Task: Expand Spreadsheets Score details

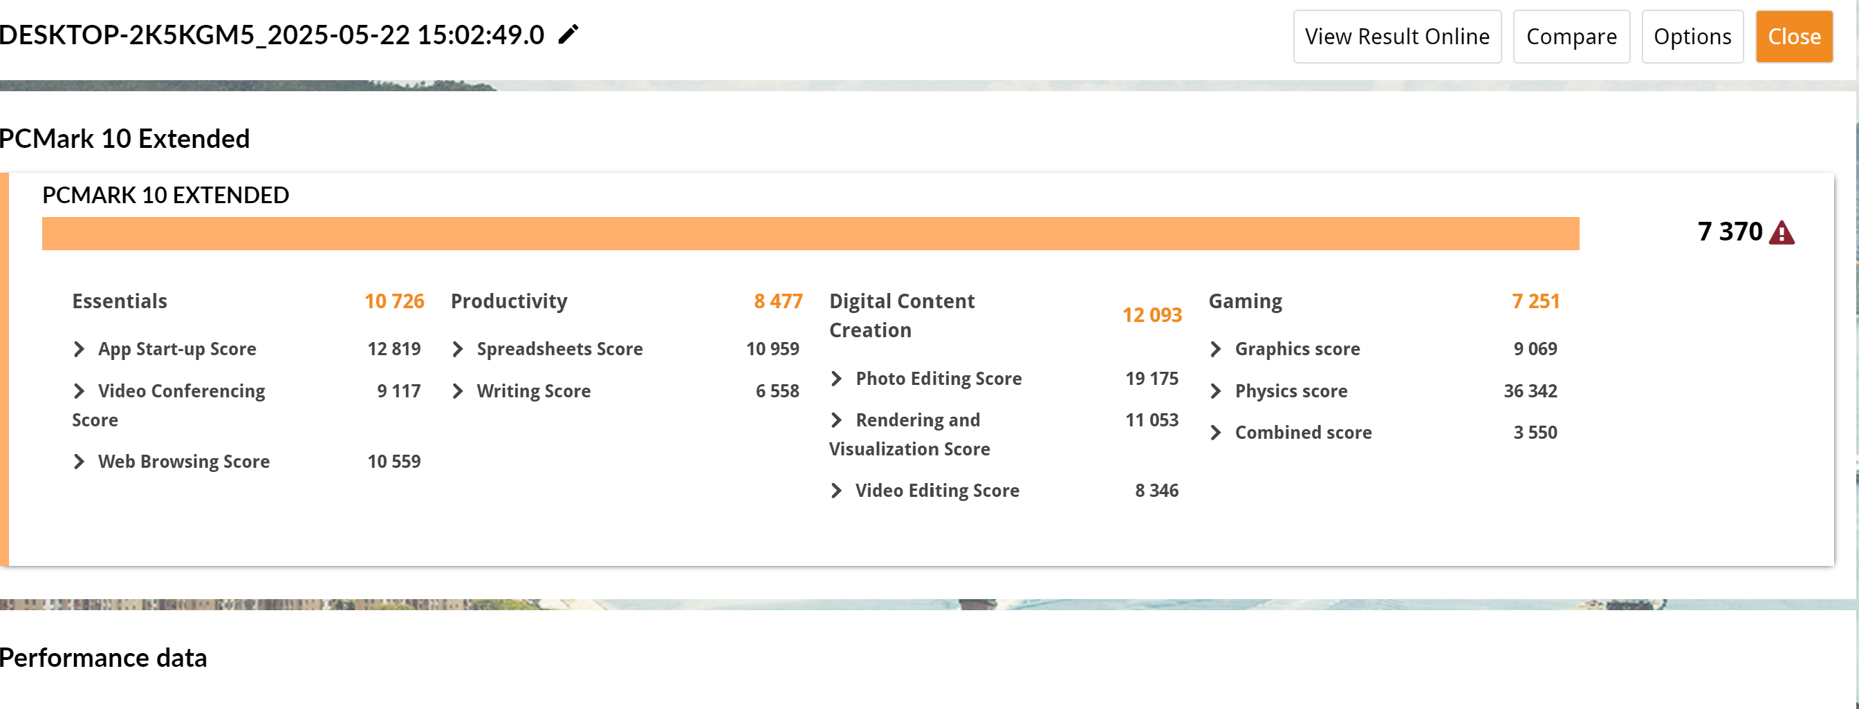Action: pos(458,349)
